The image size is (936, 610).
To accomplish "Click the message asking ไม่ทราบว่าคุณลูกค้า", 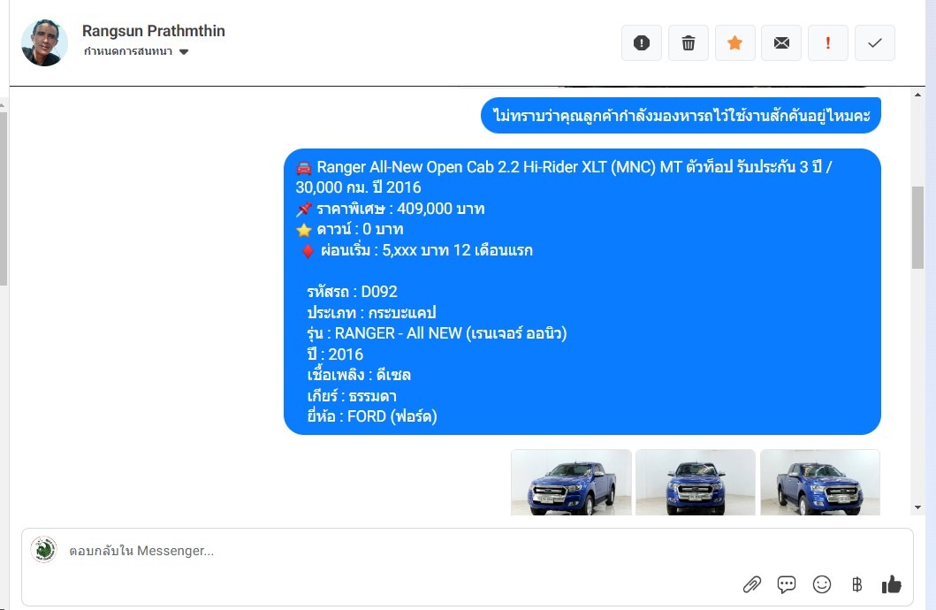I will (x=681, y=115).
